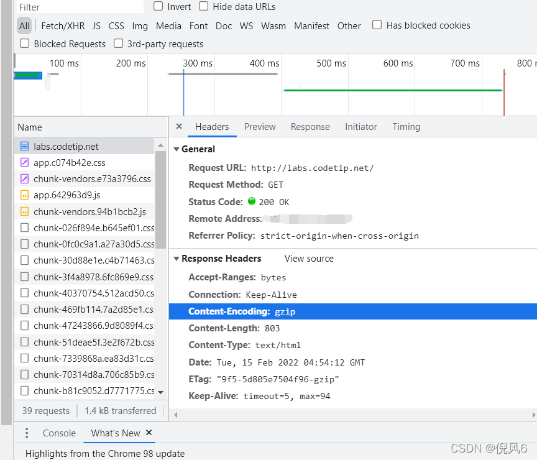
Task: Select the What's New drawer tab
Action: (x=116, y=433)
